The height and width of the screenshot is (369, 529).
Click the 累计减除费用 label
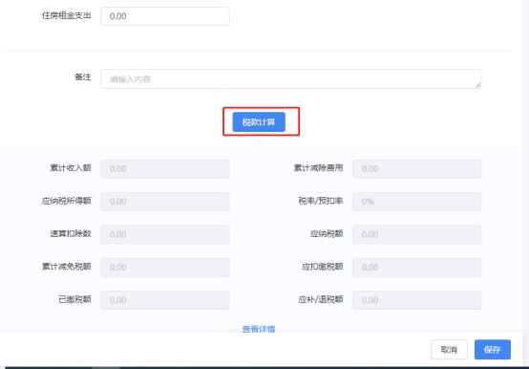click(319, 168)
